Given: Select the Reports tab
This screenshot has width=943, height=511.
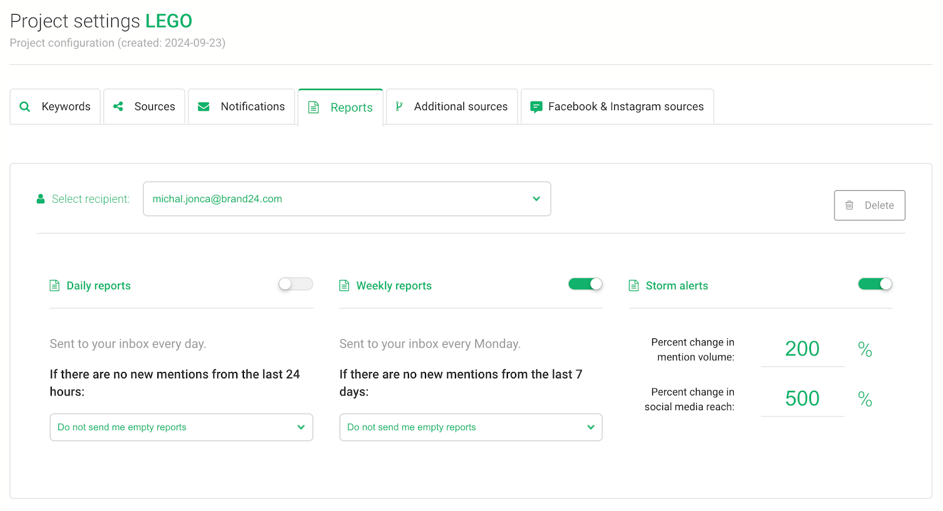Looking at the screenshot, I should click(x=341, y=107).
